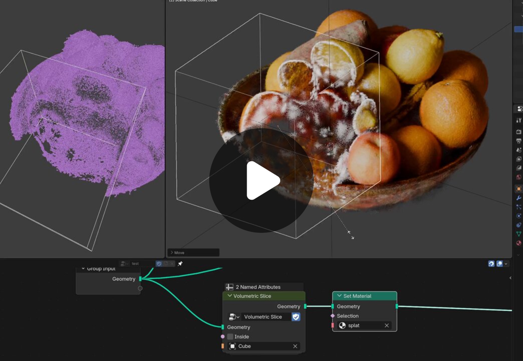Click the test node tree name field

click(x=143, y=264)
